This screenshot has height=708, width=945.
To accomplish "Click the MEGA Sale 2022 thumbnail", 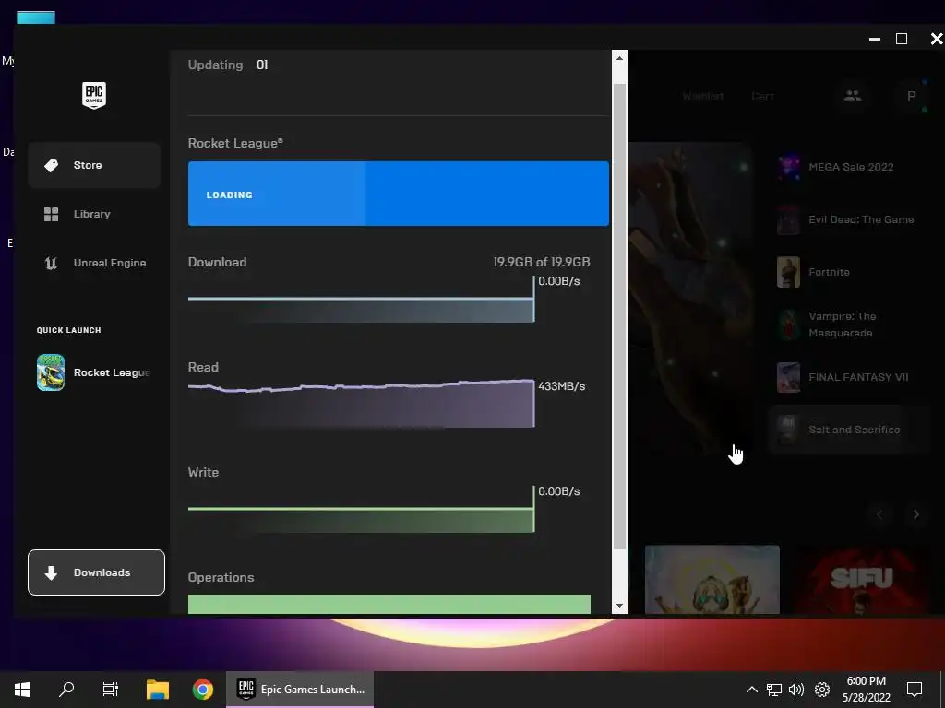I will click(x=788, y=167).
